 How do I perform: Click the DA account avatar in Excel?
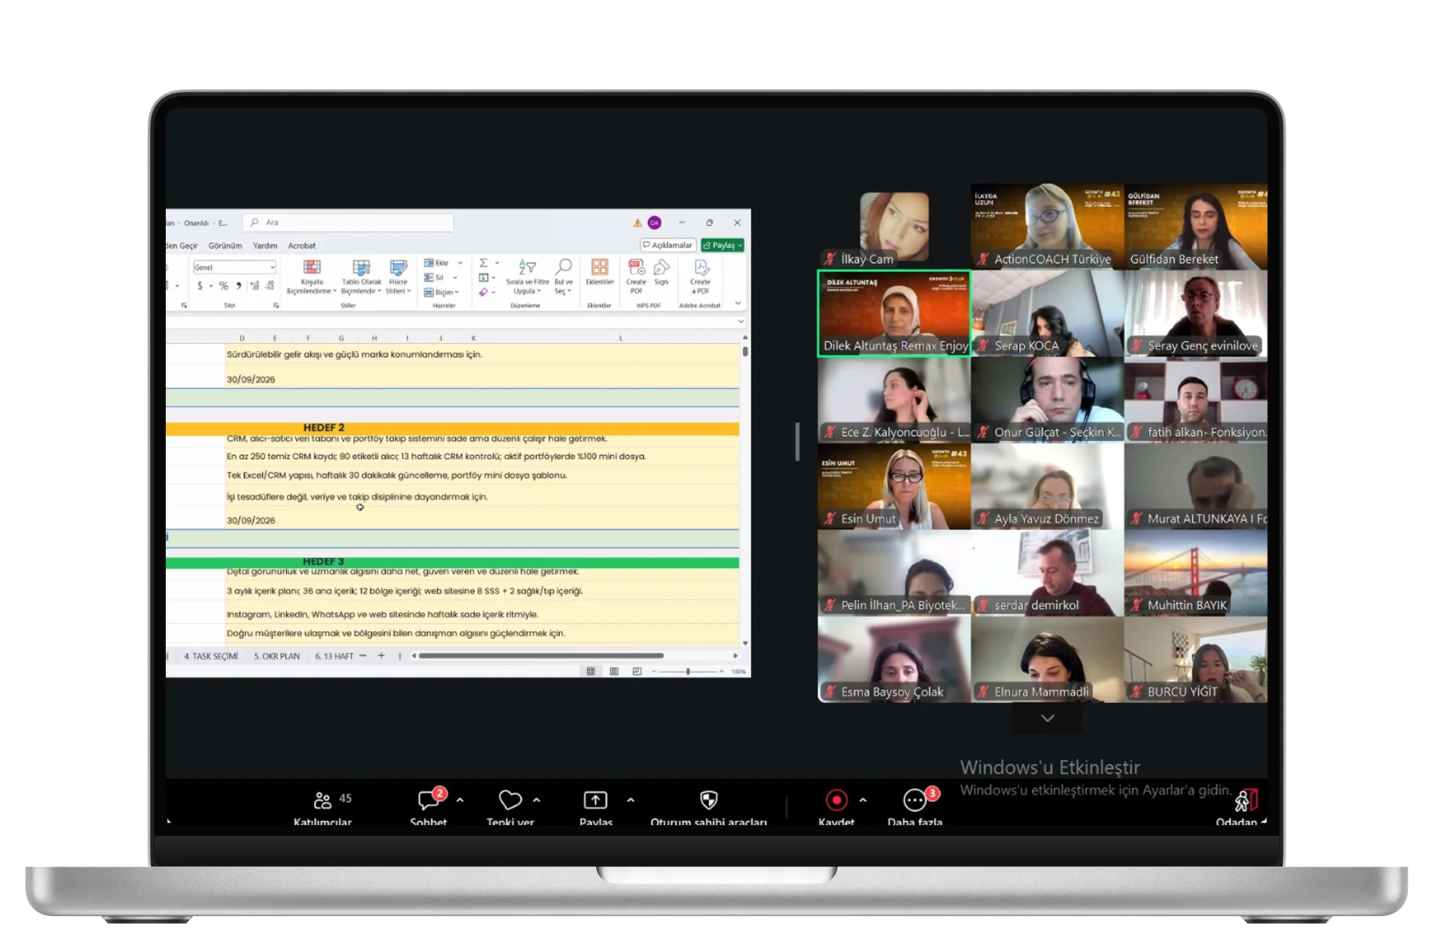click(x=654, y=223)
